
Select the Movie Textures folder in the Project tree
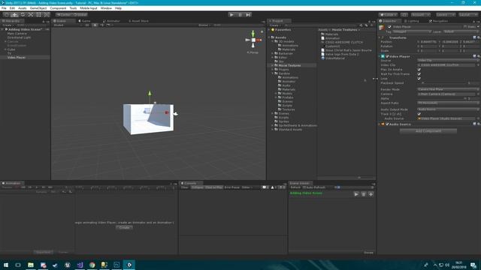point(289,65)
